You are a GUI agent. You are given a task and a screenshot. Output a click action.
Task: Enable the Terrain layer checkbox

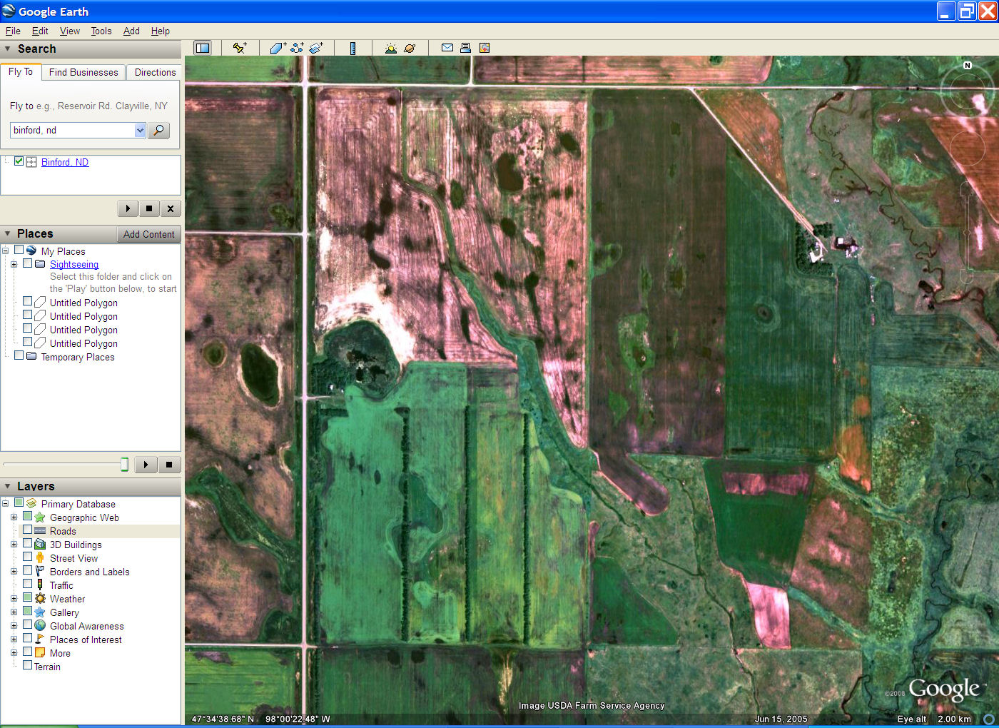28,666
